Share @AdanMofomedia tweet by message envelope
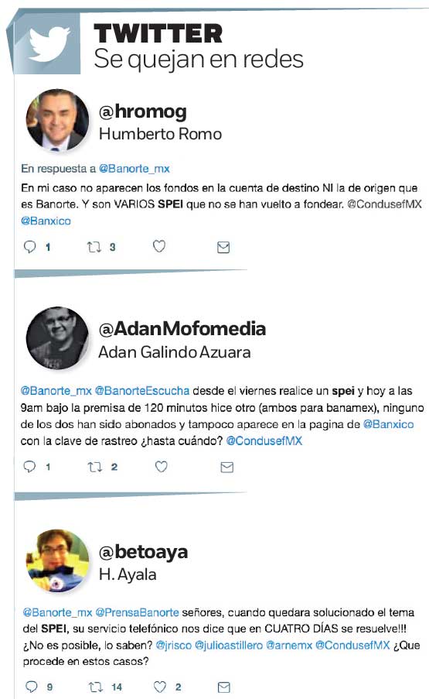Viewport: 429px width, 699px height. (x=227, y=468)
